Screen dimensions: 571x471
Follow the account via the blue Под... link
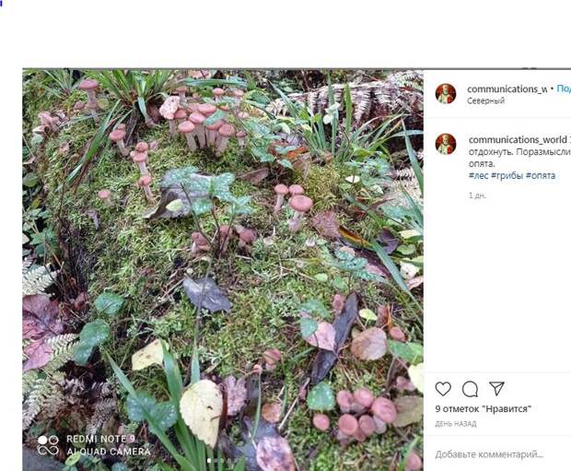(564, 88)
